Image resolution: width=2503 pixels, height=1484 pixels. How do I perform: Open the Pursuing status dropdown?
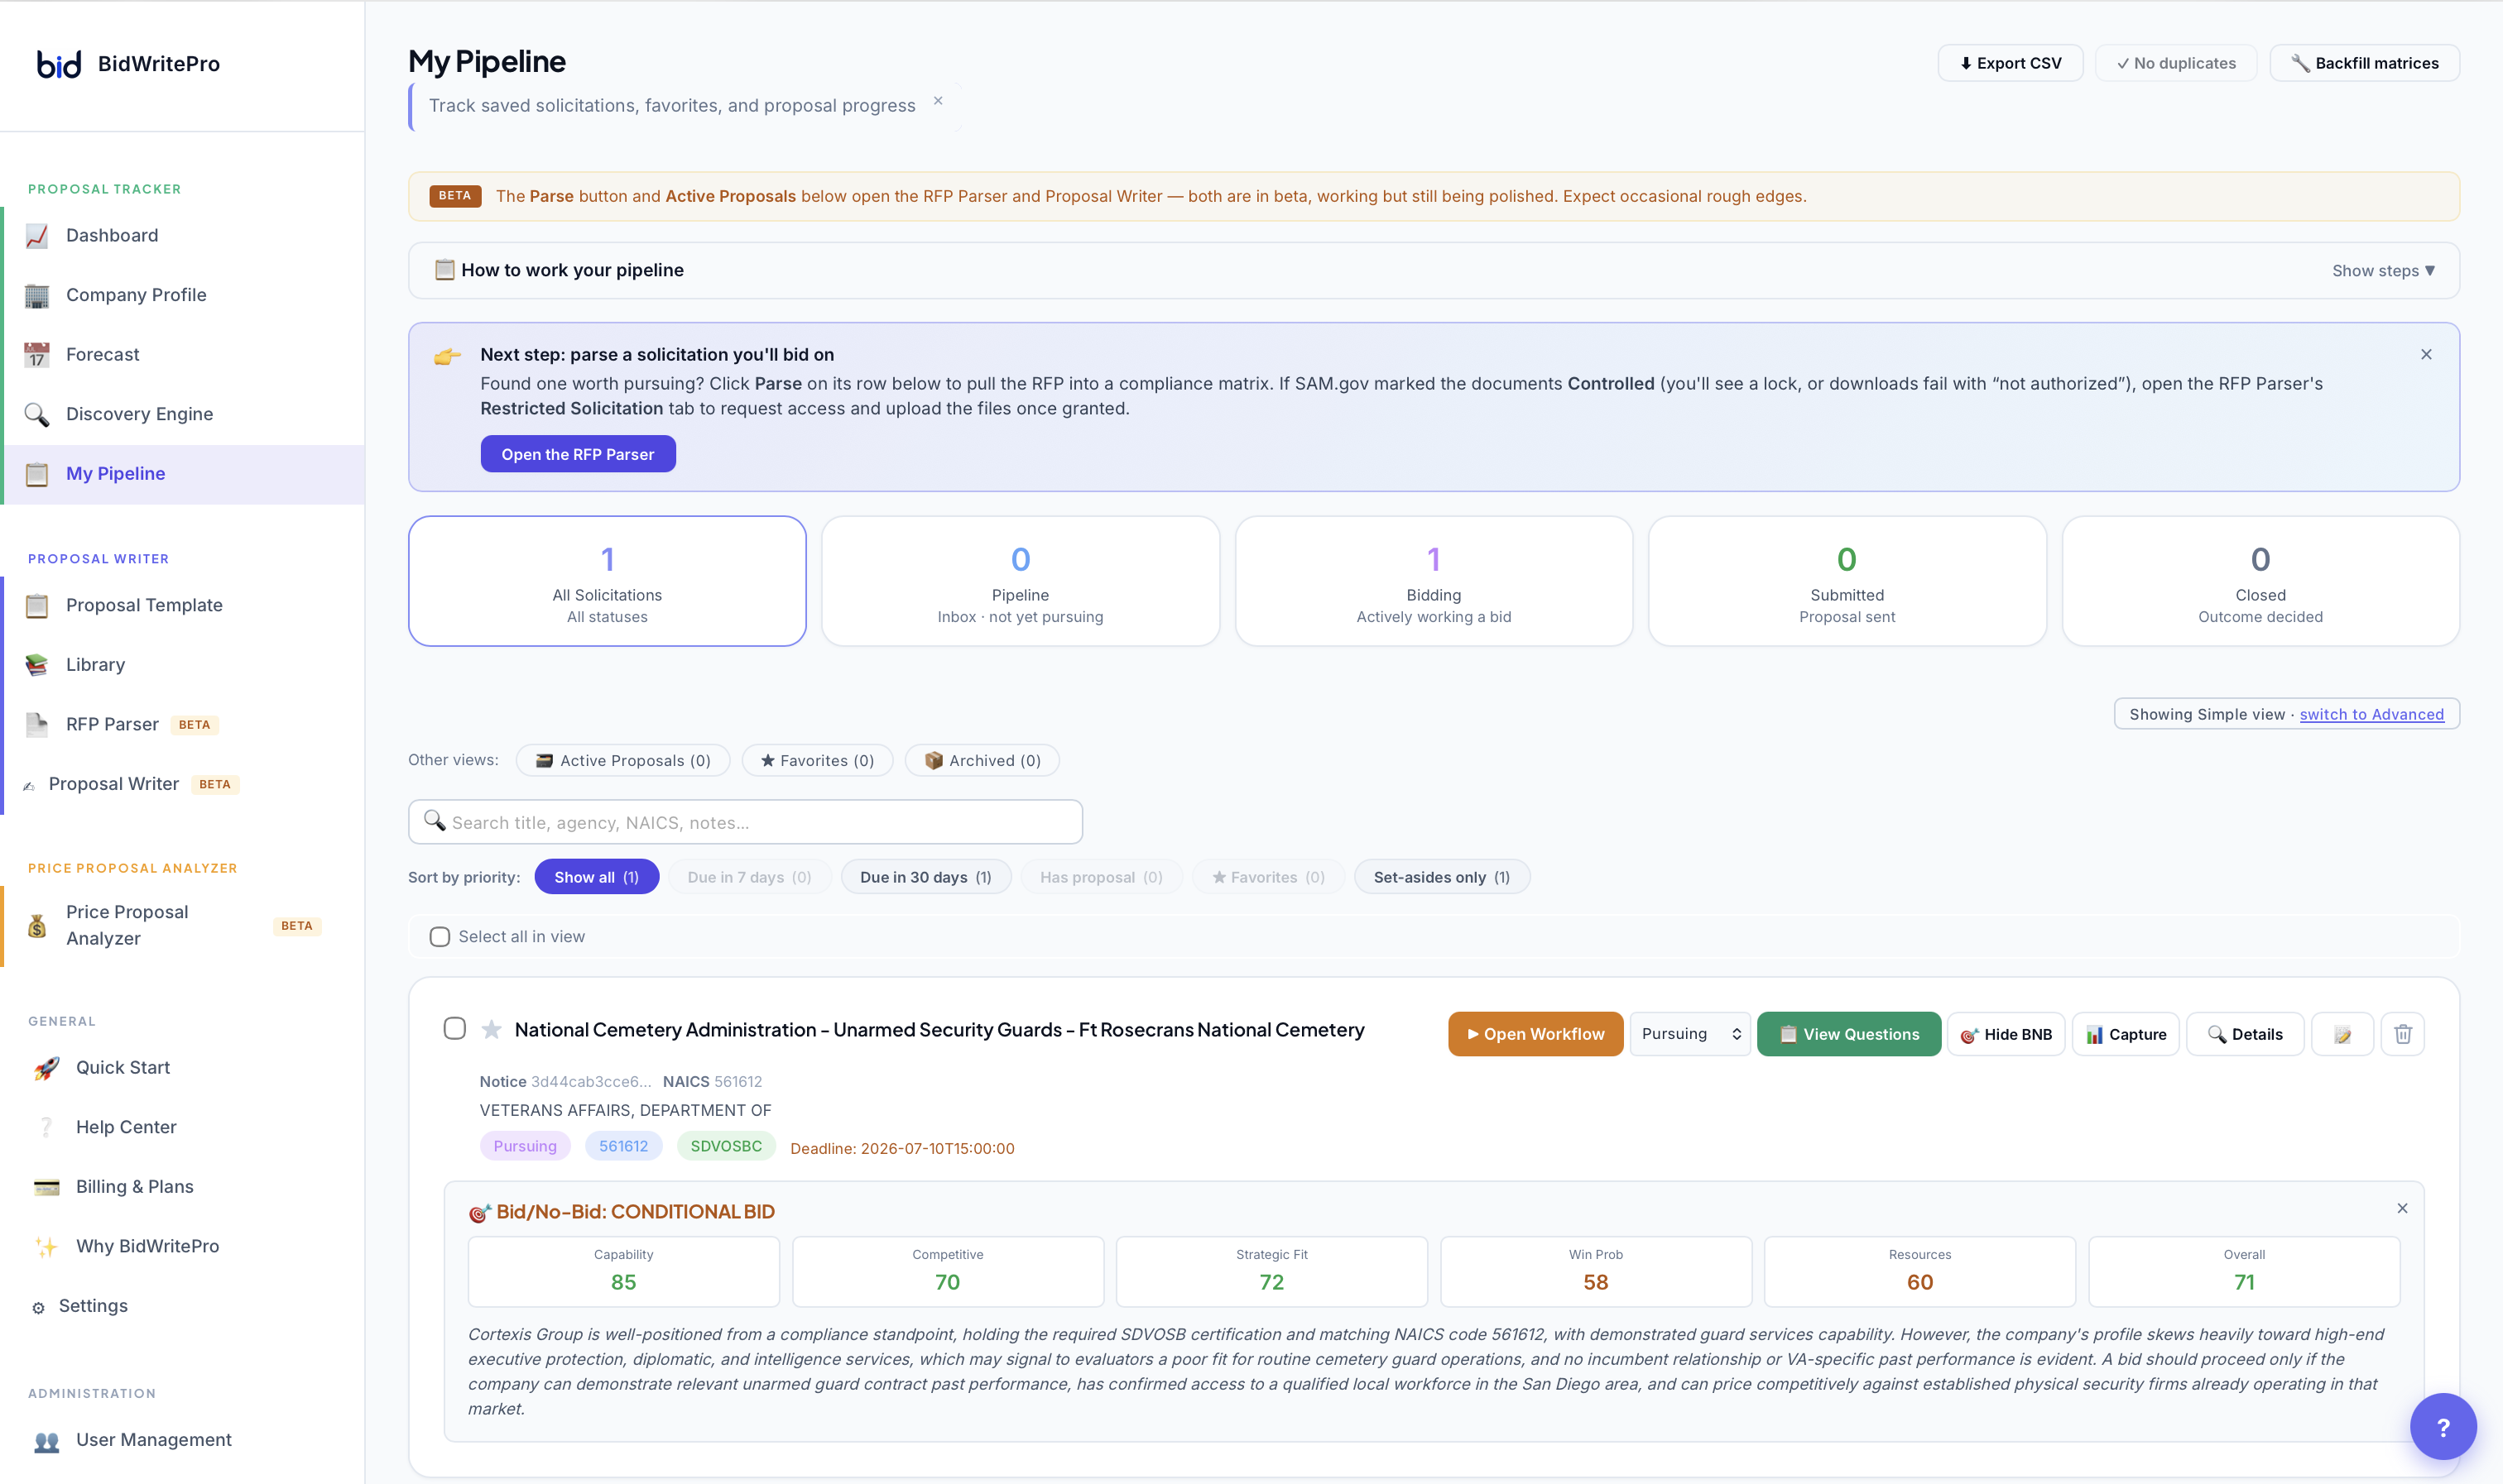tap(1689, 1034)
